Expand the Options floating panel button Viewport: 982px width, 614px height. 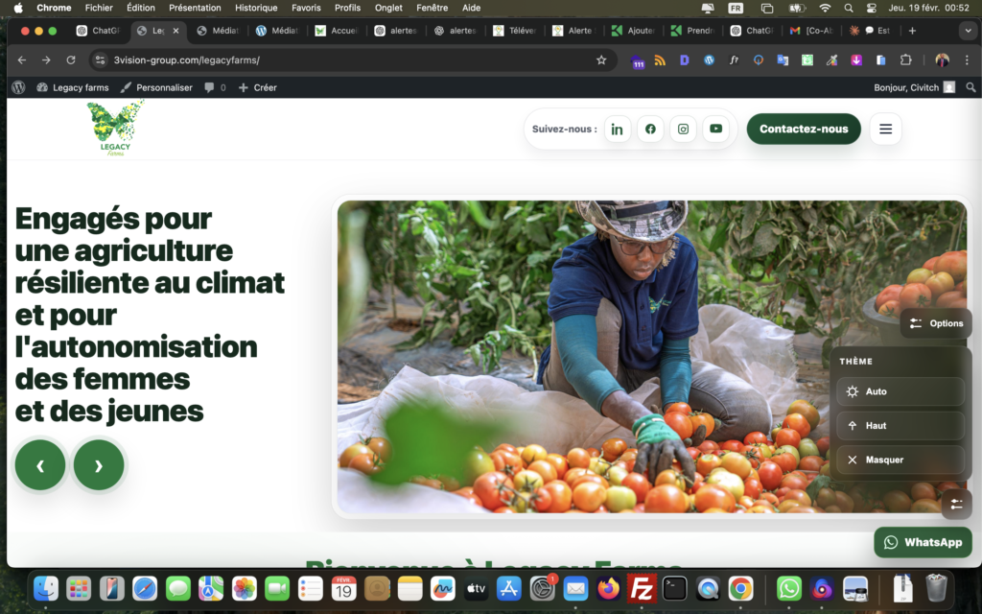click(936, 323)
